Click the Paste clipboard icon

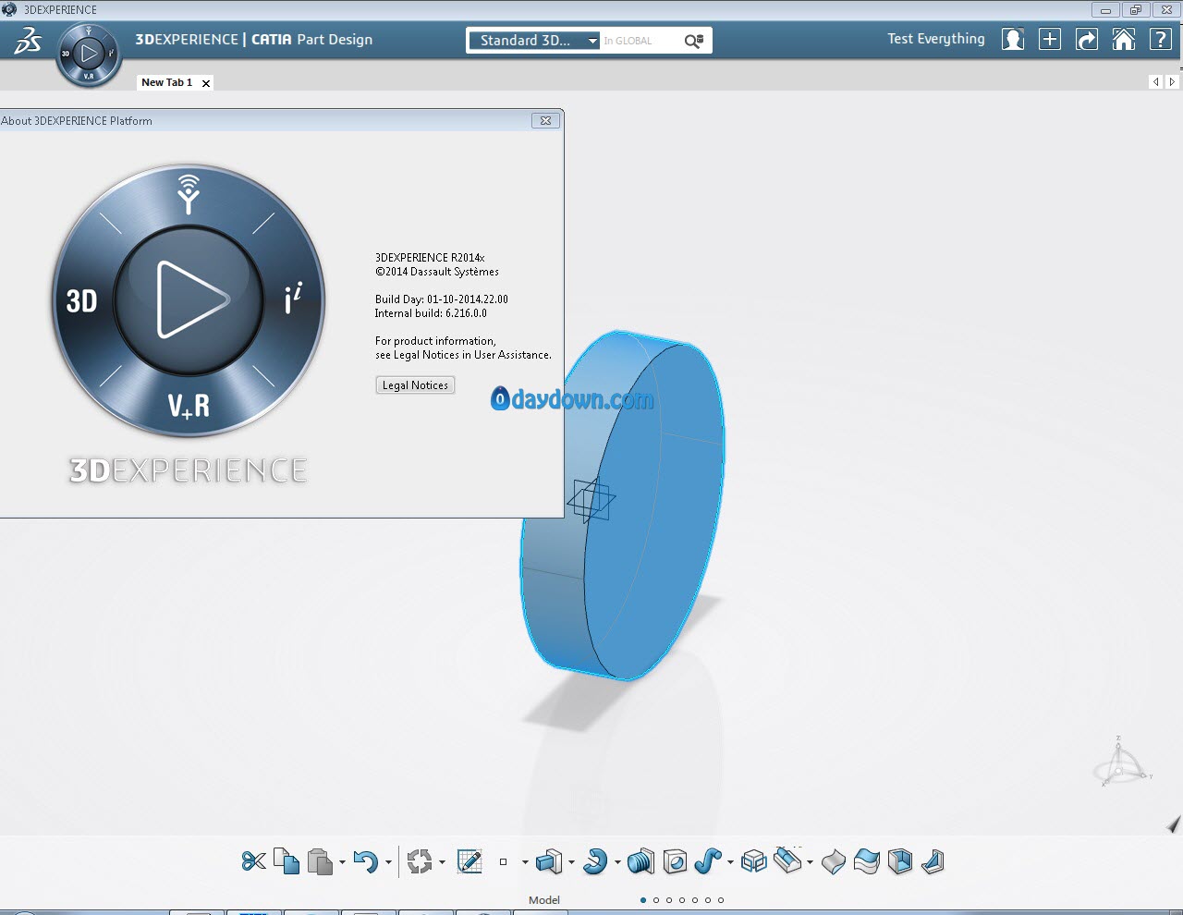(320, 861)
